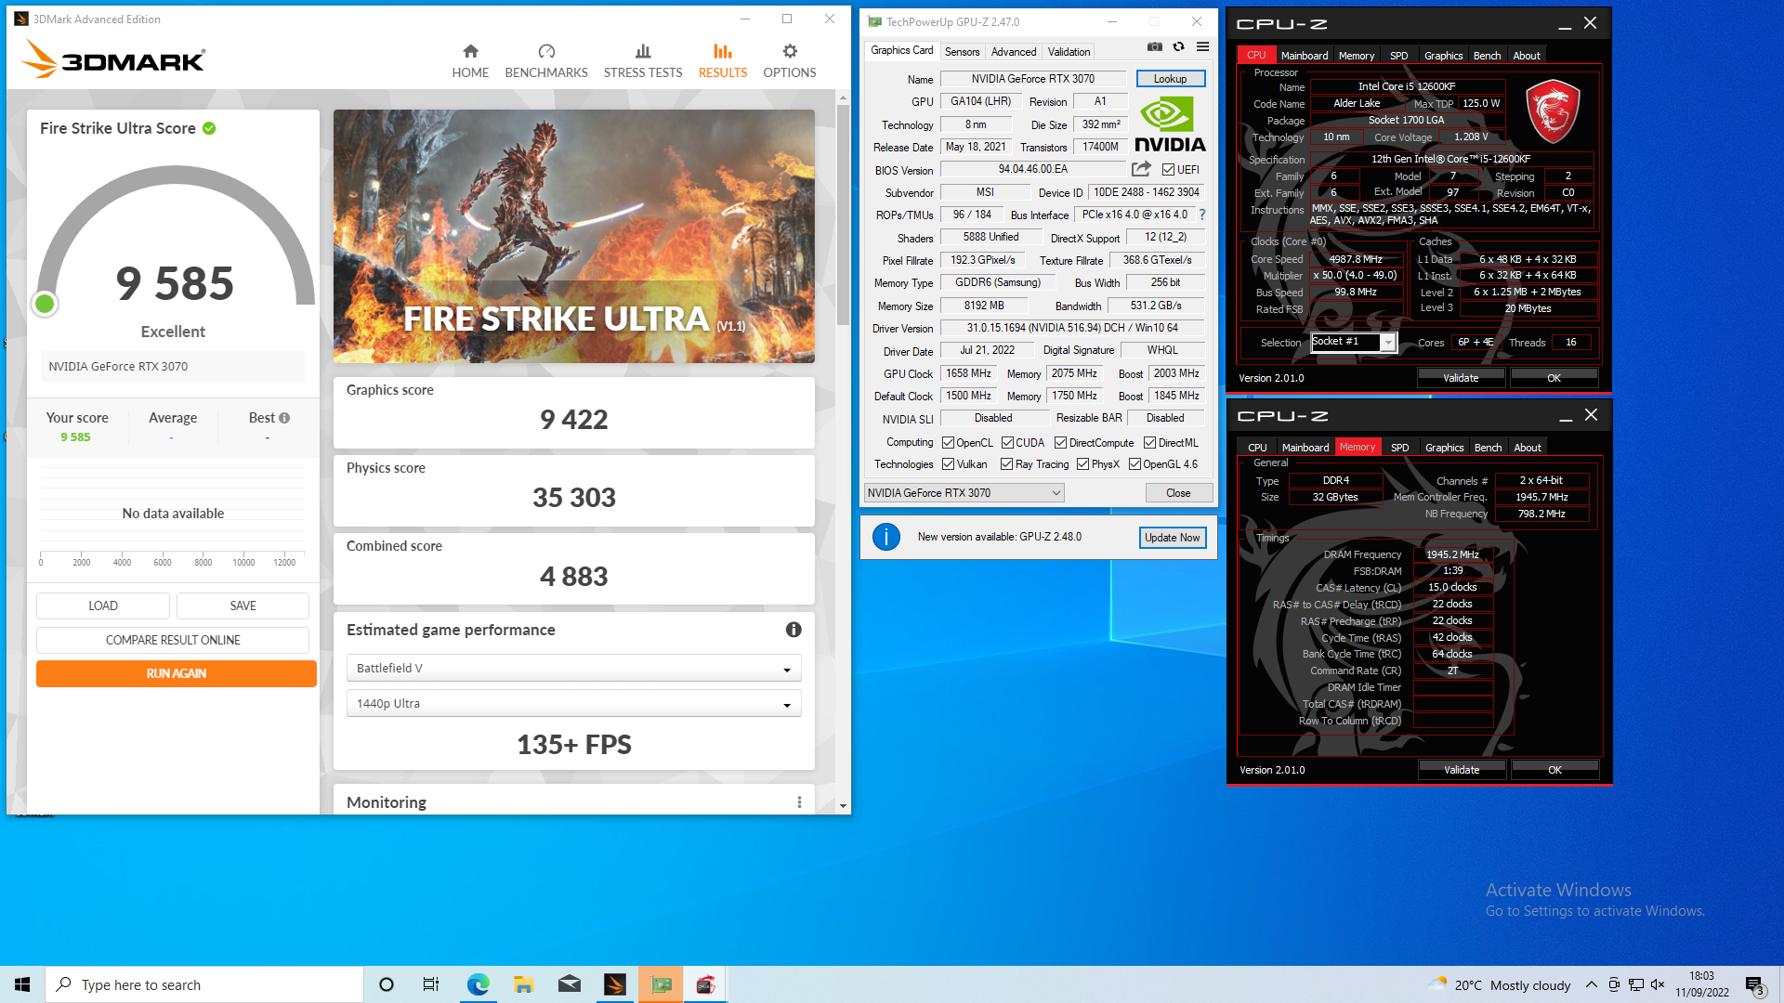1784x1003 pixels.
Task: Click the score gauge green indicator dot
Action: tap(44, 304)
